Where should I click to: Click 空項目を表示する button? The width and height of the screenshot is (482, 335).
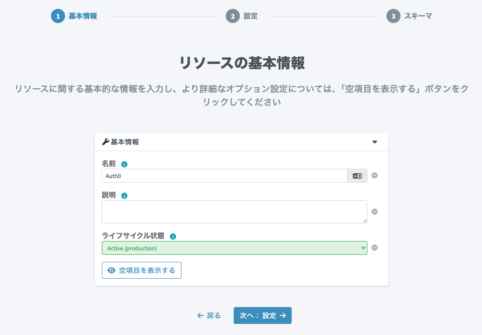[x=142, y=270]
